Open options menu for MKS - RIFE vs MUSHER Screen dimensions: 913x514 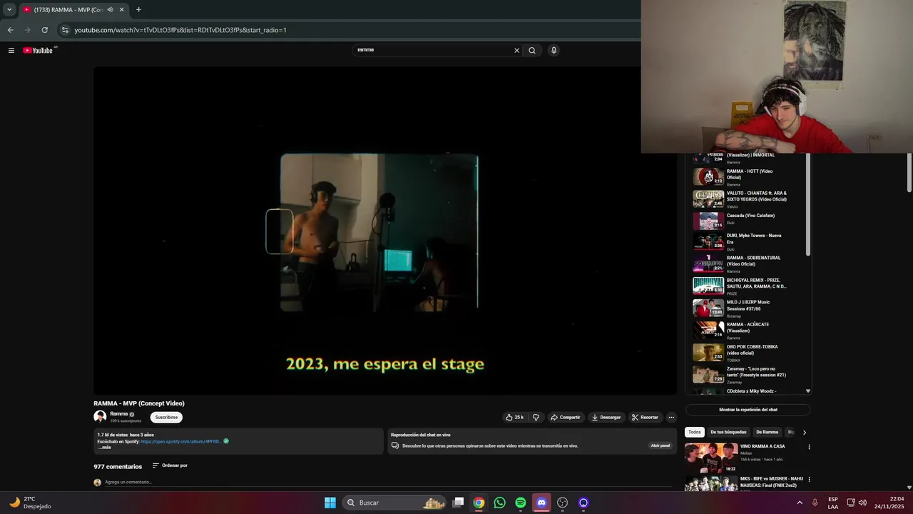pyautogui.click(x=809, y=479)
